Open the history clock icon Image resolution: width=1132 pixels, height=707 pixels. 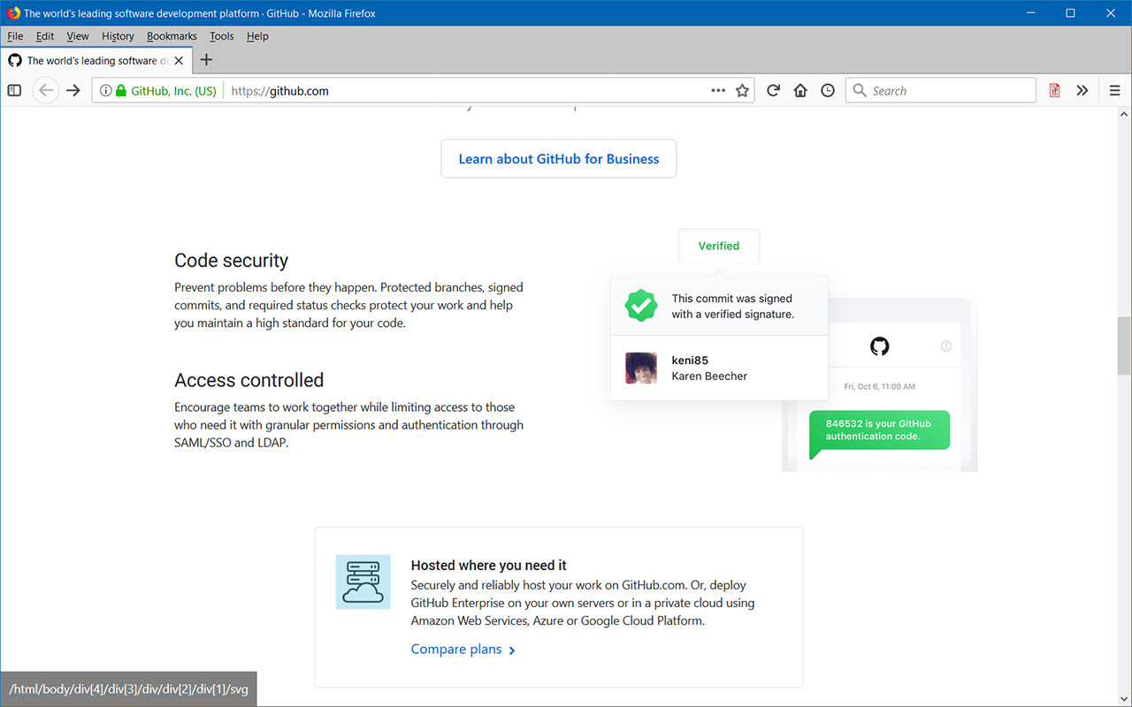point(828,90)
